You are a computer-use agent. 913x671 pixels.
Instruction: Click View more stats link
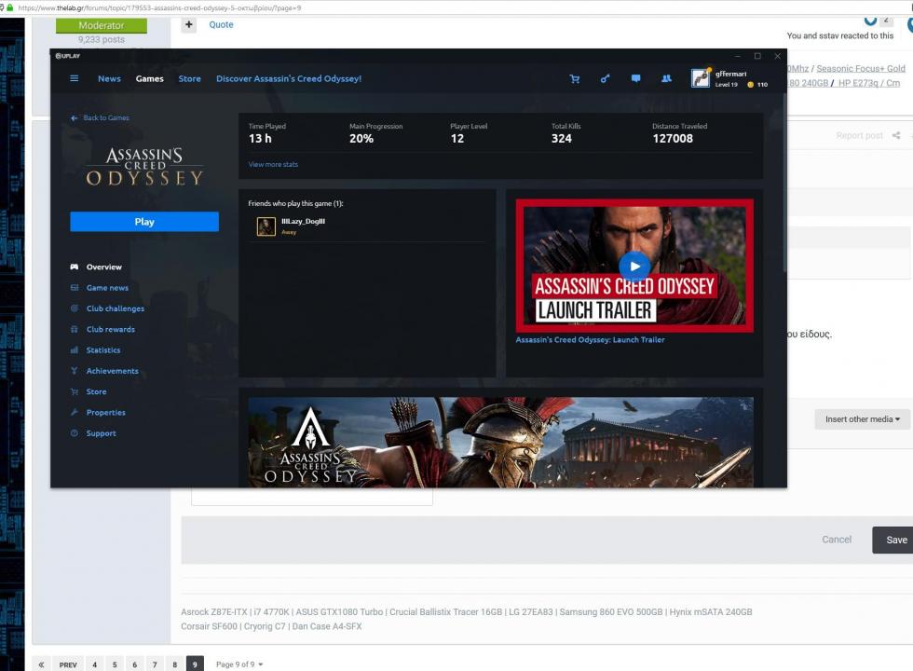[x=273, y=164]
